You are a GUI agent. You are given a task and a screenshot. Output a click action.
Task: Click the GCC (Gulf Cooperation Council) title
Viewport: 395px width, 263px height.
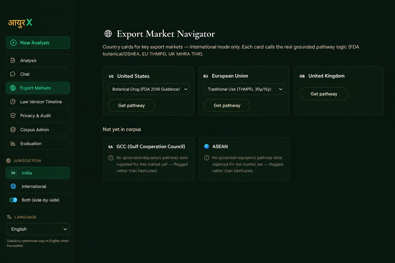point(150,146)
